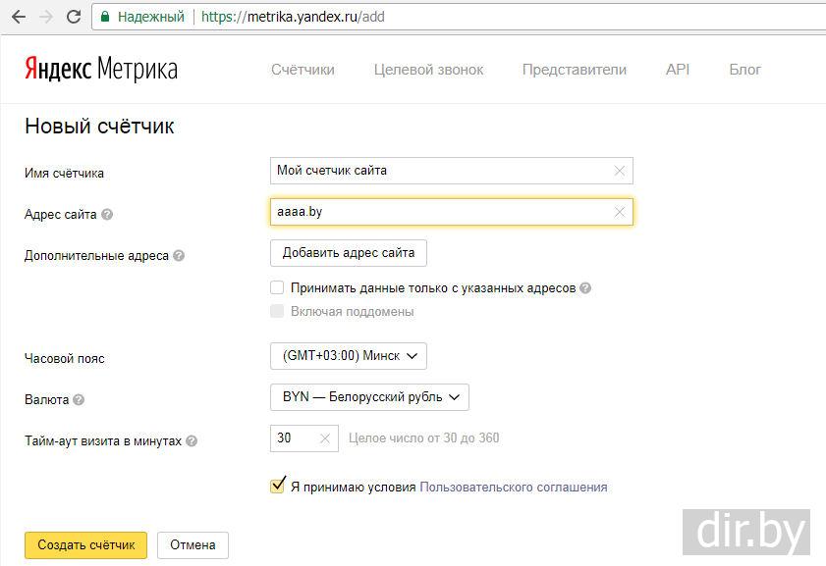This screenshot has height=566, width=826.
Task: Uncheck the Я принимаю условия checkbox
Action: point(277,487)
